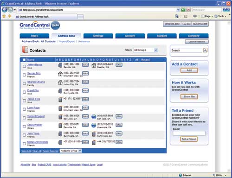The height and width of the screenshot is (178, 232).
Task: Toggle the select-all checkbox in Name header
Action: click(x=24, y=60)
